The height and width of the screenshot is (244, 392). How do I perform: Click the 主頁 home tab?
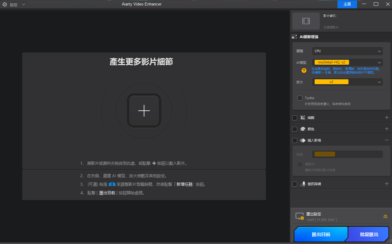tap(347, 4)
